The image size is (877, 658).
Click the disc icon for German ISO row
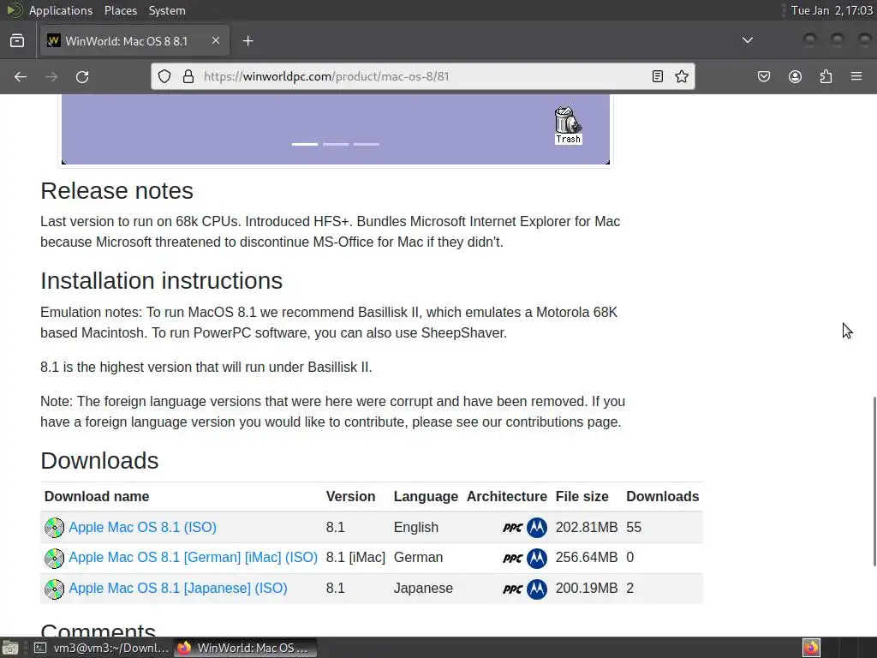[x=54, y=559]
